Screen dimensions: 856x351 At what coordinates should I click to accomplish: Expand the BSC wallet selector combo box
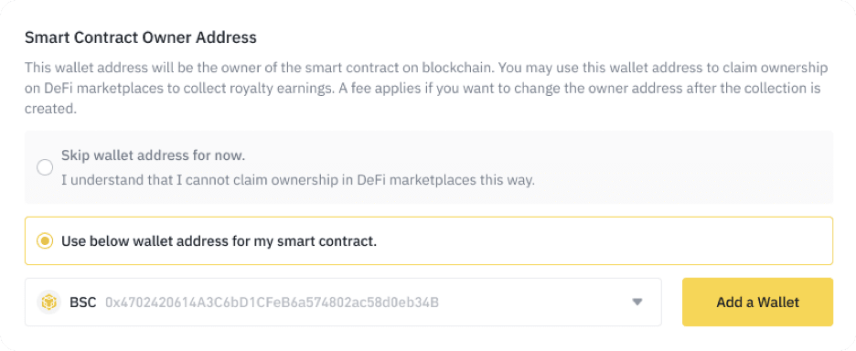coord(343,302)
